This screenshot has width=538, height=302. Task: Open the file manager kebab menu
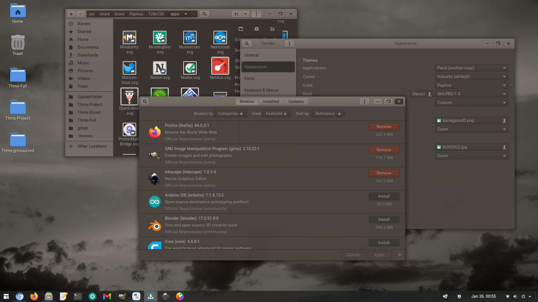(256, 14)
